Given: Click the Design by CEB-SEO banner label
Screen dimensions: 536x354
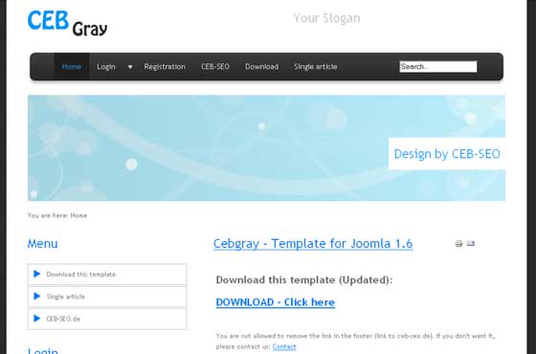Looking at the screenshot, I should pos(447,154).
